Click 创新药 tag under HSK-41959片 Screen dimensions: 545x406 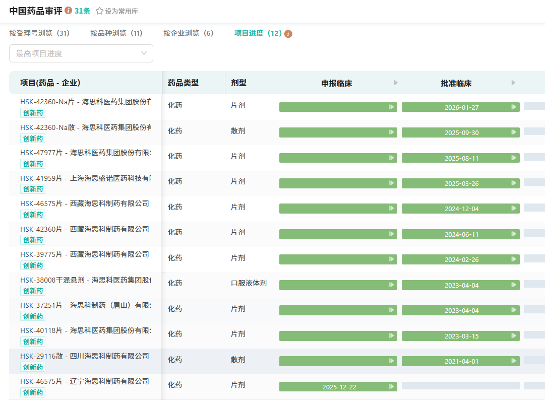click(x=33, y=189)
